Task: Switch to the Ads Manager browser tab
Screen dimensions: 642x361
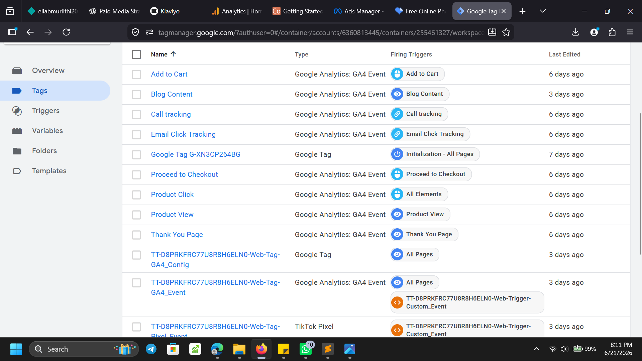Action: point(359,11)
